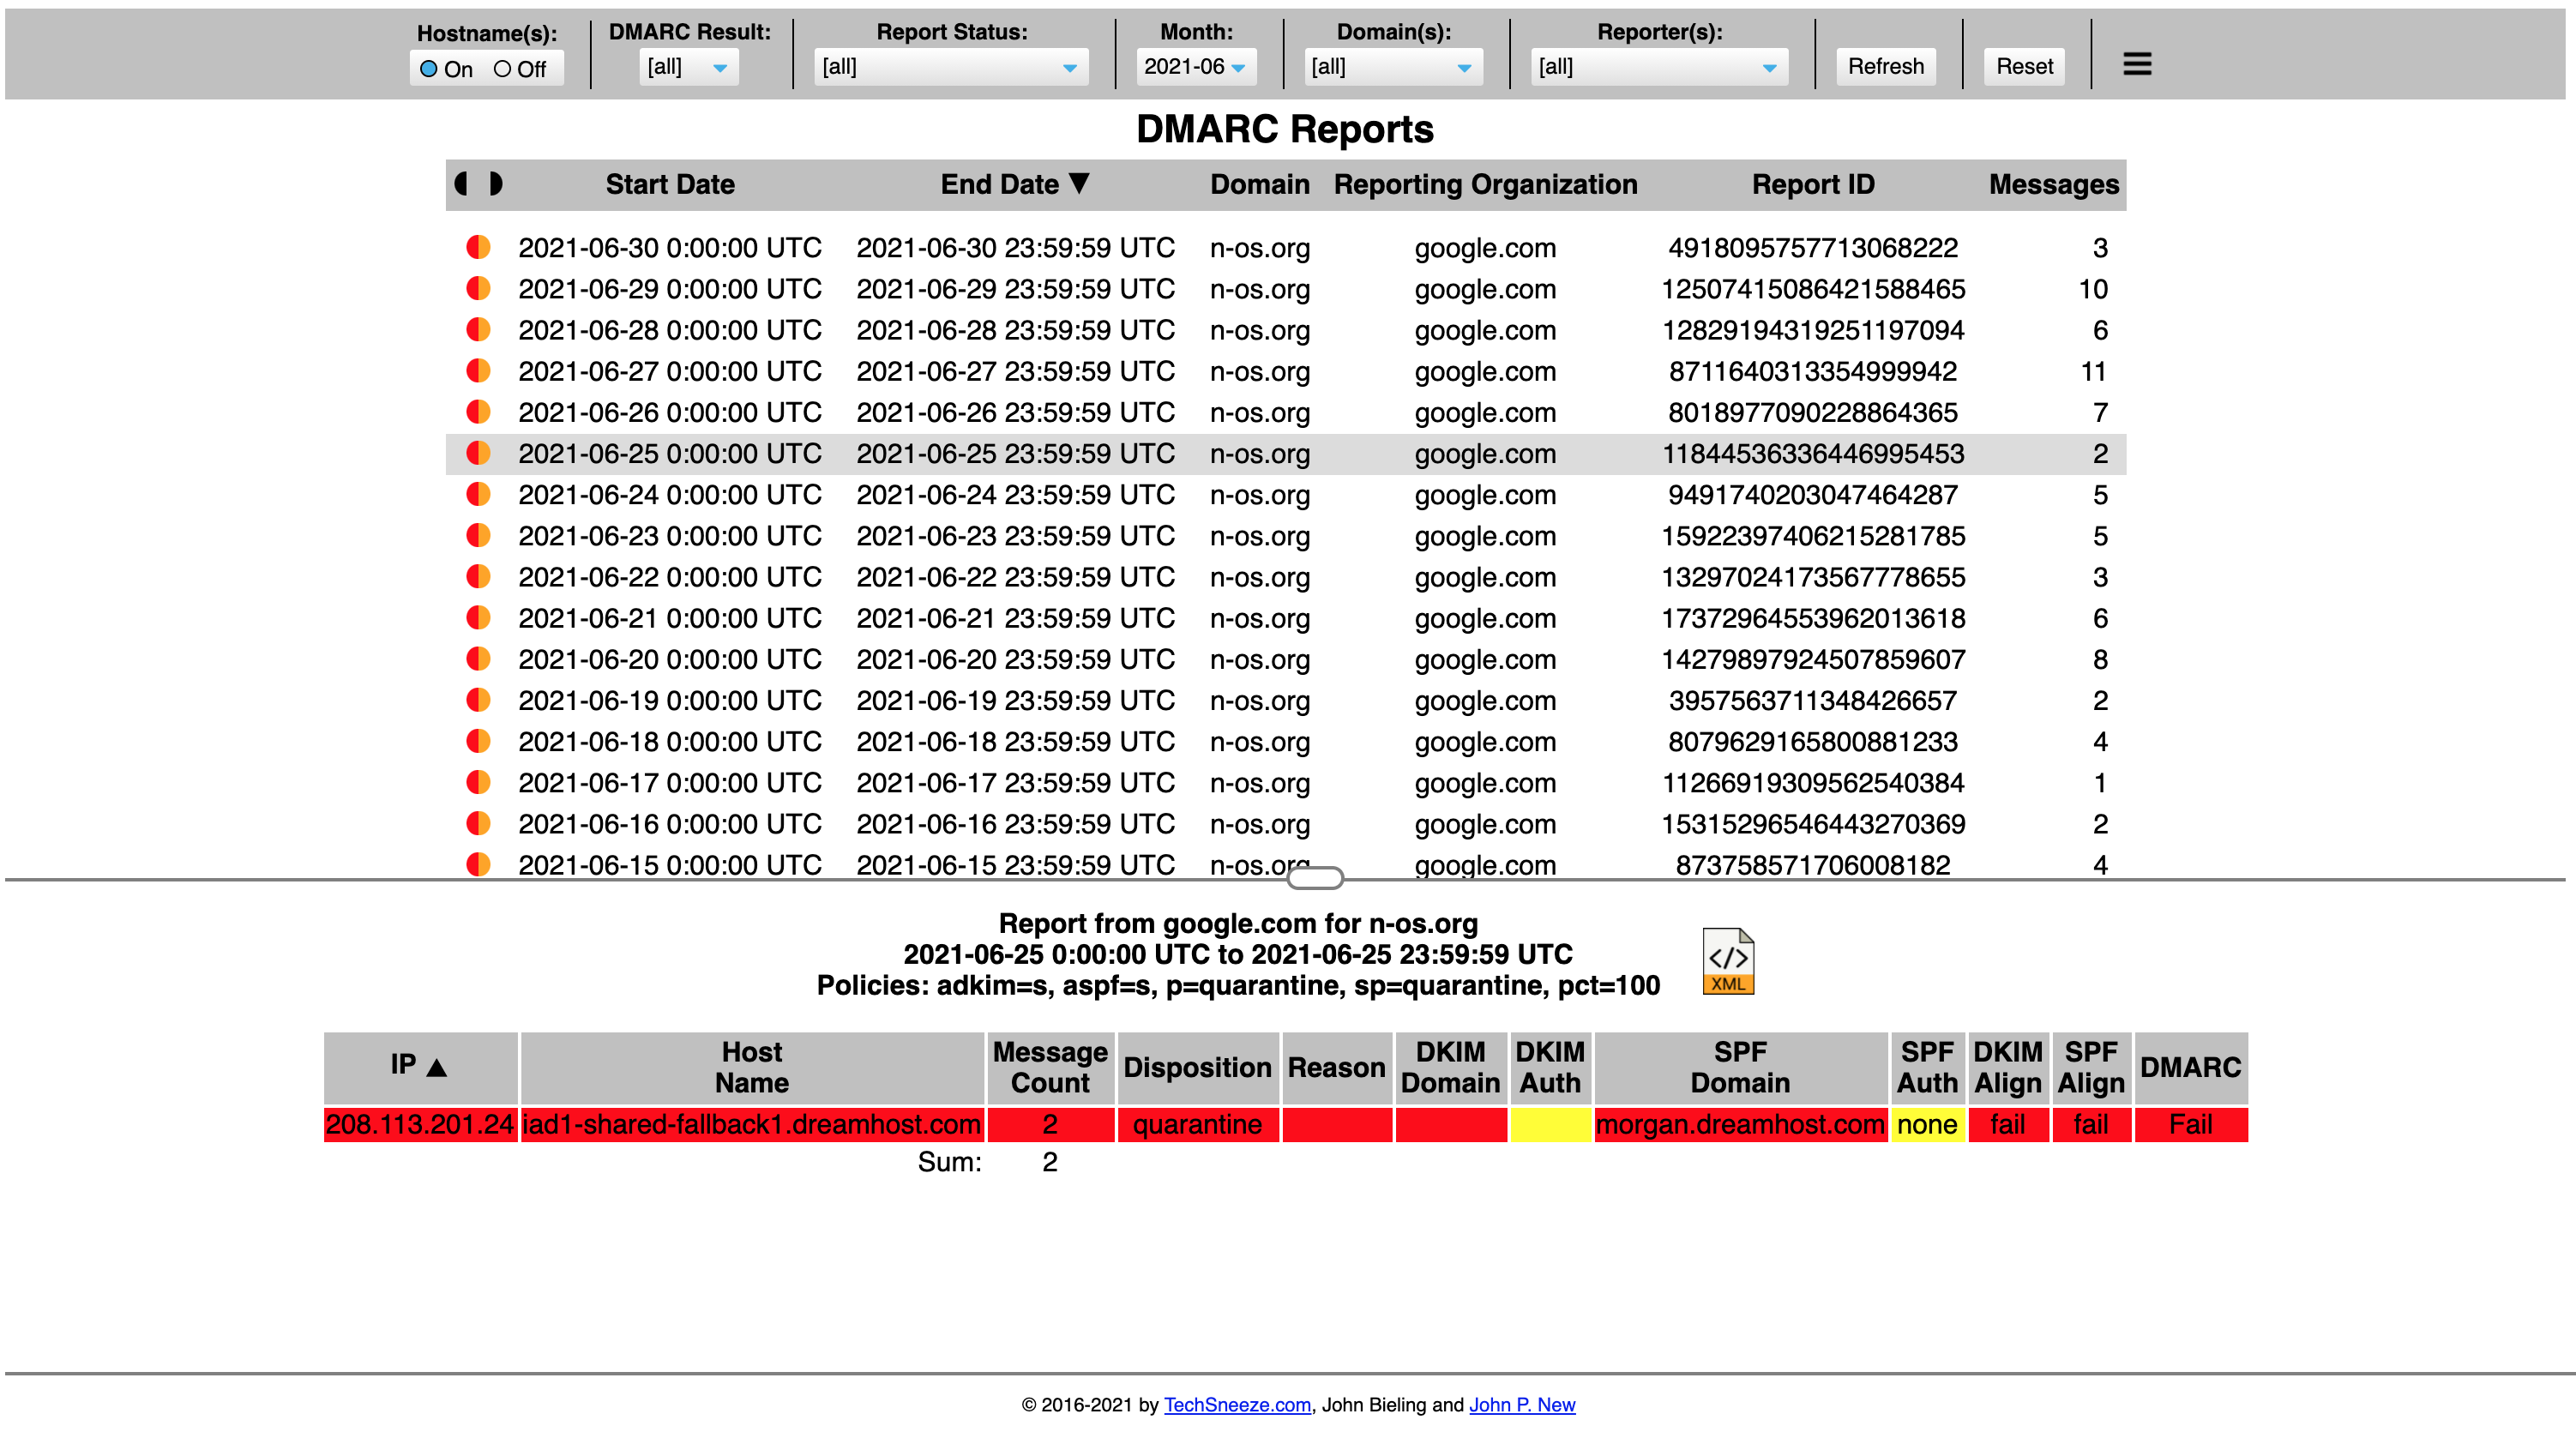Grab the pane splitter handle

point(1315,878)
